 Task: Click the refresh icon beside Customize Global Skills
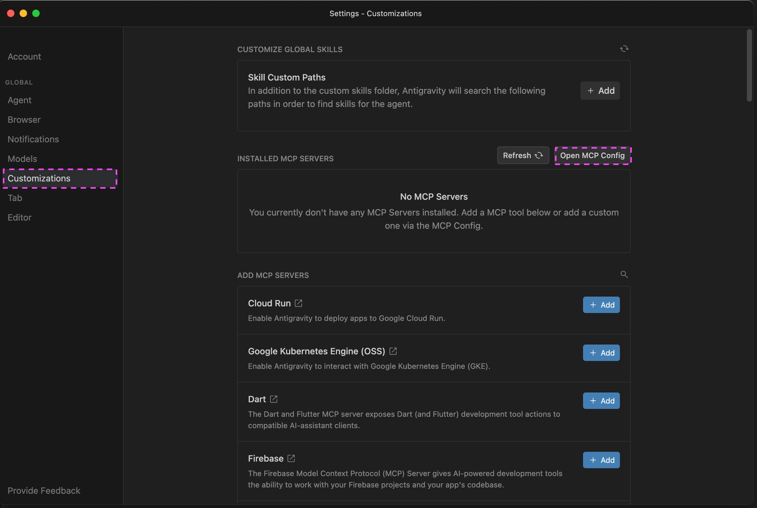tap(624, 49)
